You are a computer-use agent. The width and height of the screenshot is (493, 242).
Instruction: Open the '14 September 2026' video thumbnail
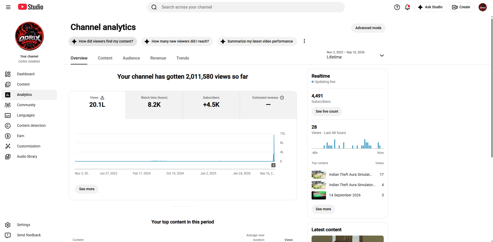pos(319,195)
